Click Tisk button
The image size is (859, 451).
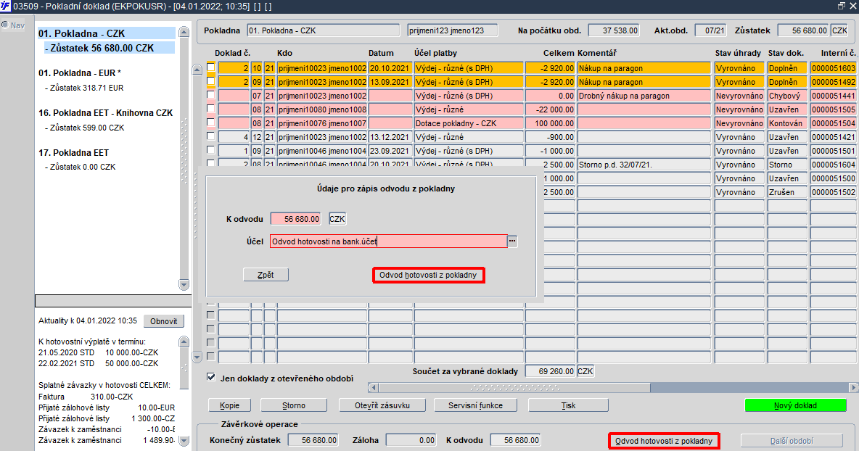coord(568,405)
